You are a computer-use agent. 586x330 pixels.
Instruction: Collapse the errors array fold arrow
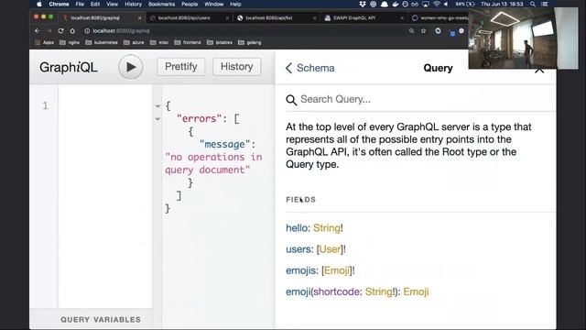tap(157, 119)
